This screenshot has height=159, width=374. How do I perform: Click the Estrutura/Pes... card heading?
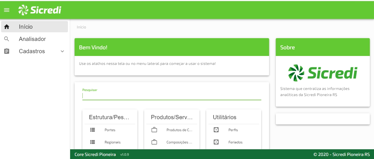pyautogui.click(x=109, y=117)
